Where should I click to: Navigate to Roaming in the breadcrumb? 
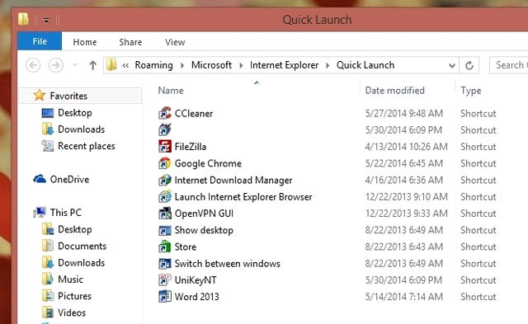(154, 65)
